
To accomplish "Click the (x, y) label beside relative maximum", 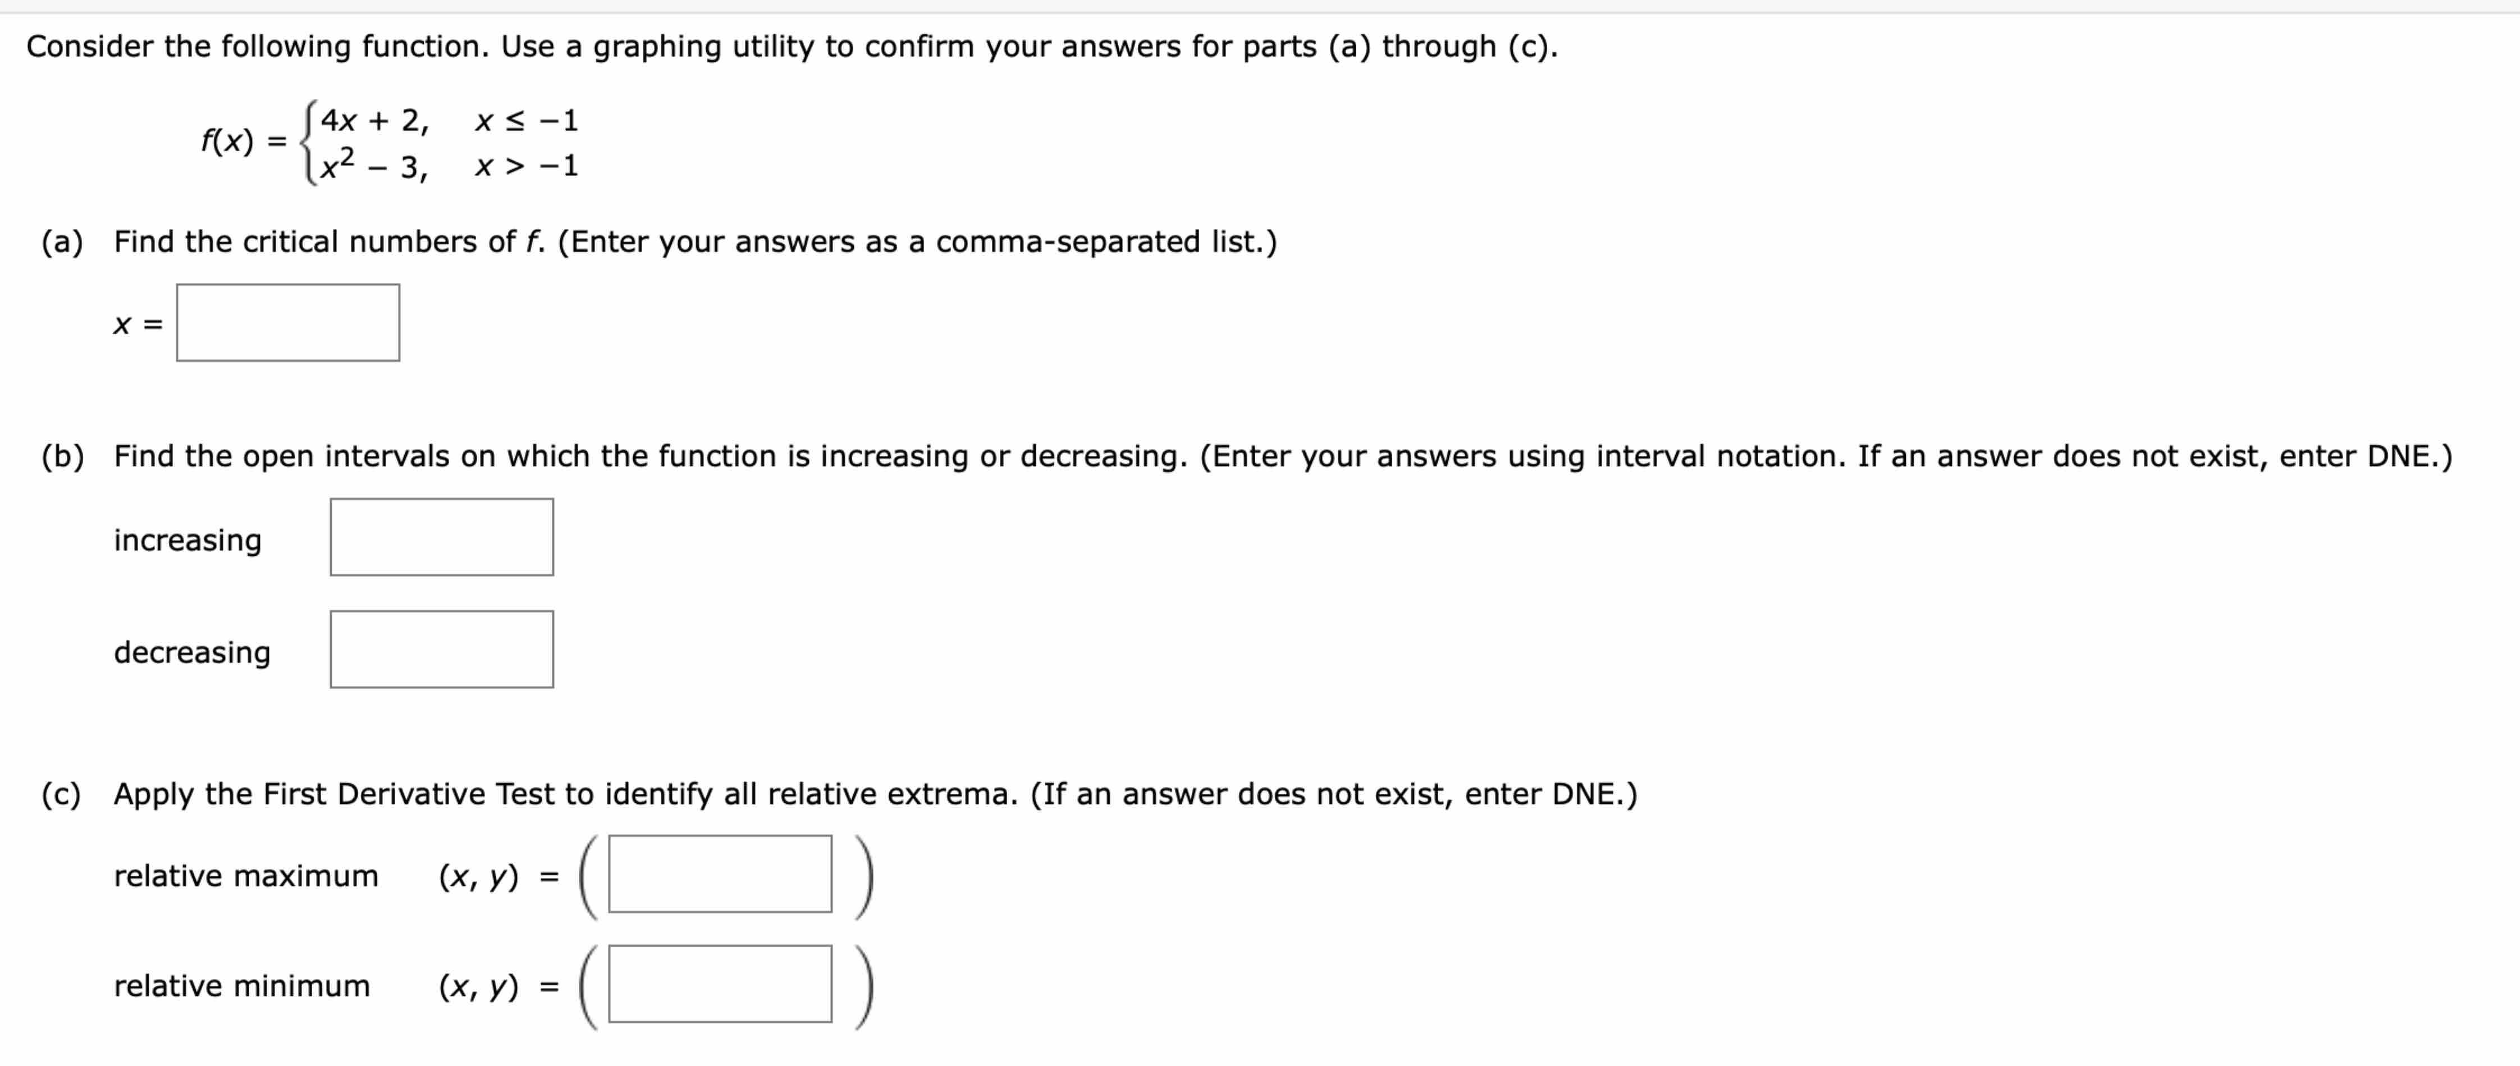I will point(479,877).
